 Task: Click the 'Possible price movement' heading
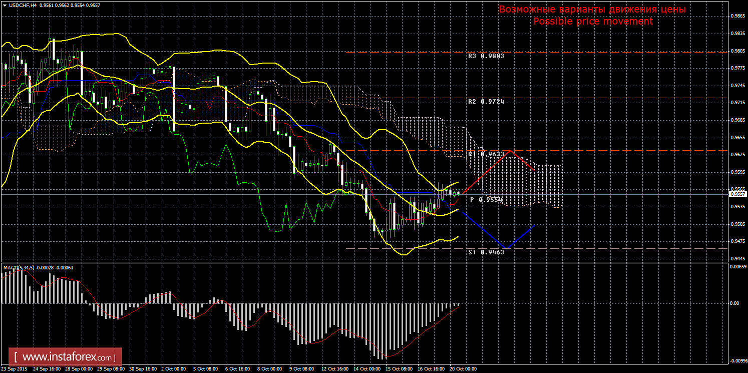(x=593, y=22)
